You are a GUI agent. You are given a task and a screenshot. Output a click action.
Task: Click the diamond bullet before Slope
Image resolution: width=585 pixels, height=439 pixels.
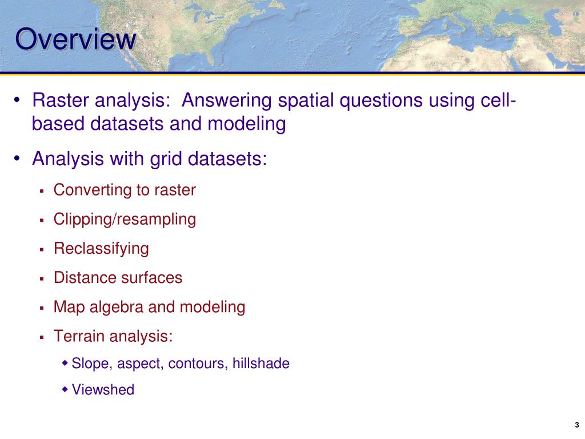pos(65,362)
